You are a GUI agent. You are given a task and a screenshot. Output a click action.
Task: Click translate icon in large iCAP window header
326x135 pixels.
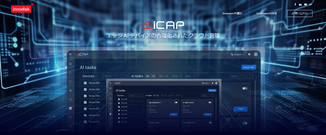(232, 54)
